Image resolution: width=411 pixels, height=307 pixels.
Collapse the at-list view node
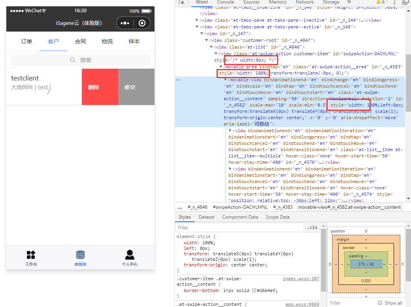(x=211, y=47)
